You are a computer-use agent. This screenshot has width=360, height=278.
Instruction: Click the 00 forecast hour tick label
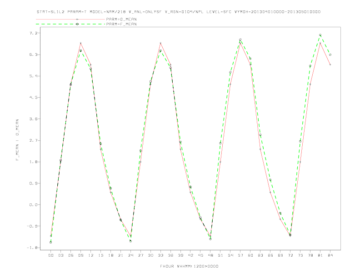51,255
